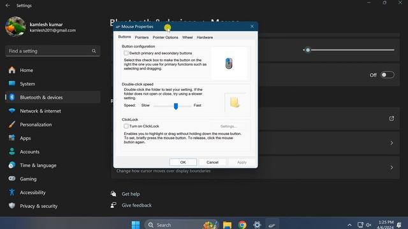The height and width of the screenshot is (229, 408).
Task: Click the kamlesh kumar account name
Action: 46,24
